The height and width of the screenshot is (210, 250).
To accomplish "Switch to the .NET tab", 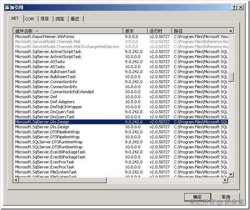I will 15,18.
